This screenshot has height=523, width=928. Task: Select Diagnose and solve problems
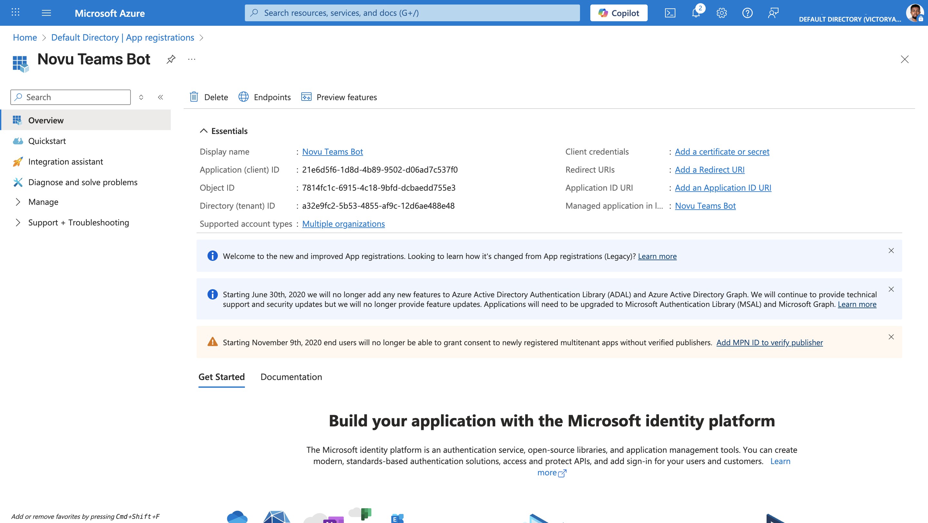(x=82, y=182)
